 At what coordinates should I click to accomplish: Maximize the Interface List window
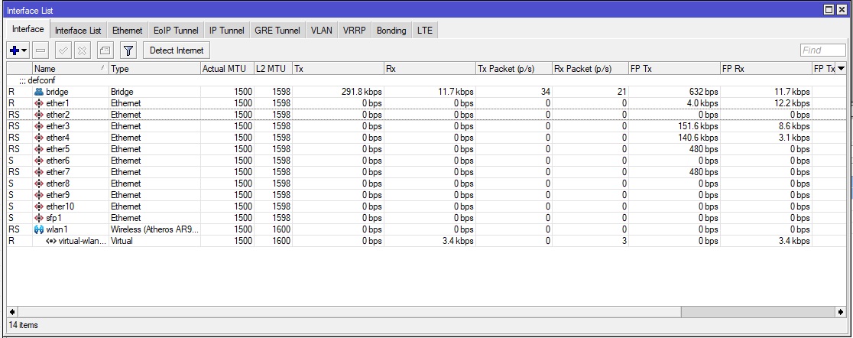(x=829, y=10)
